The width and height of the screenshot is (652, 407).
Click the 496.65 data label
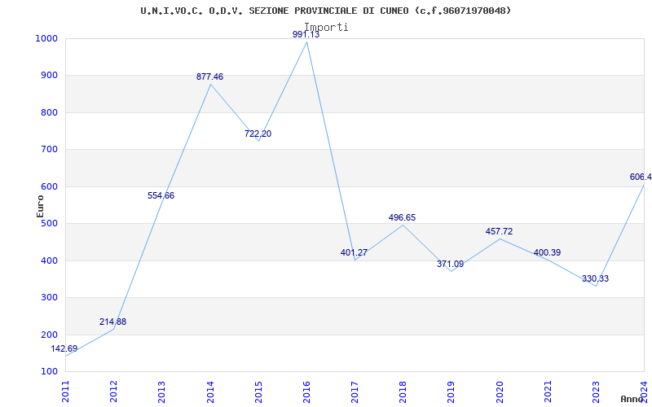(x=402, y=217)
